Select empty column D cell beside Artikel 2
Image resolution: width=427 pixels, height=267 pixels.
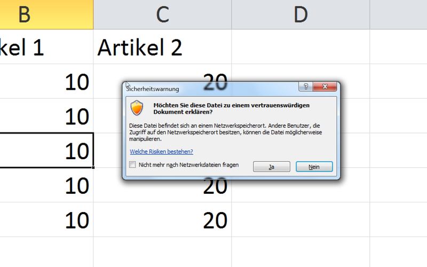301,48
